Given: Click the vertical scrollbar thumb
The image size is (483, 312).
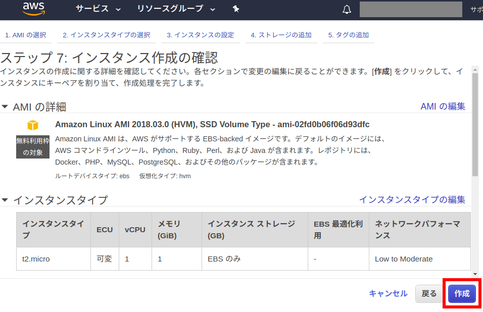Looking at the screenshot, I should (x=475, y=125).
